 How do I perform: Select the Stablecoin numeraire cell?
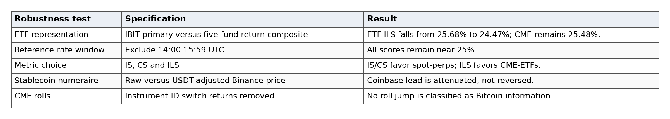point(66,81)
